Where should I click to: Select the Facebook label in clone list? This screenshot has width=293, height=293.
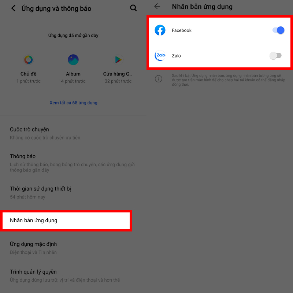(x=182, y=30)
